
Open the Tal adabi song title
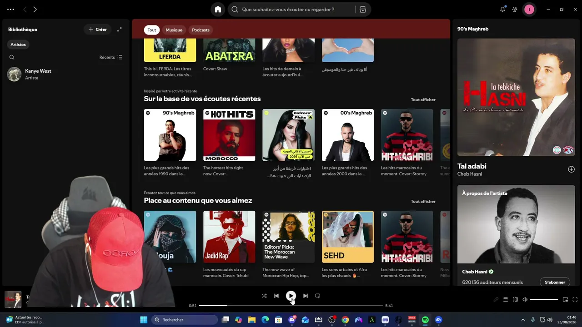click(x=472, y=166)
